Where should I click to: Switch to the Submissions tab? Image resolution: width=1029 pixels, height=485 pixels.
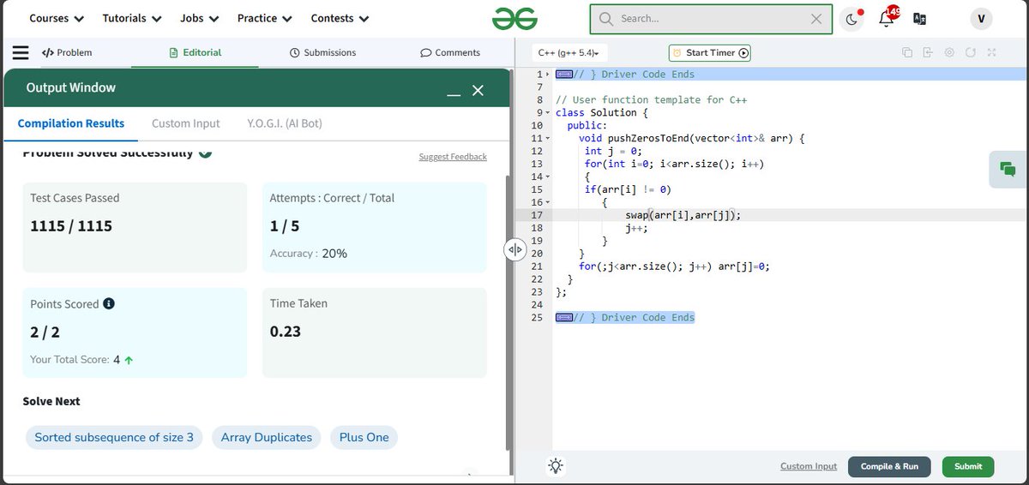pos(323,52)
